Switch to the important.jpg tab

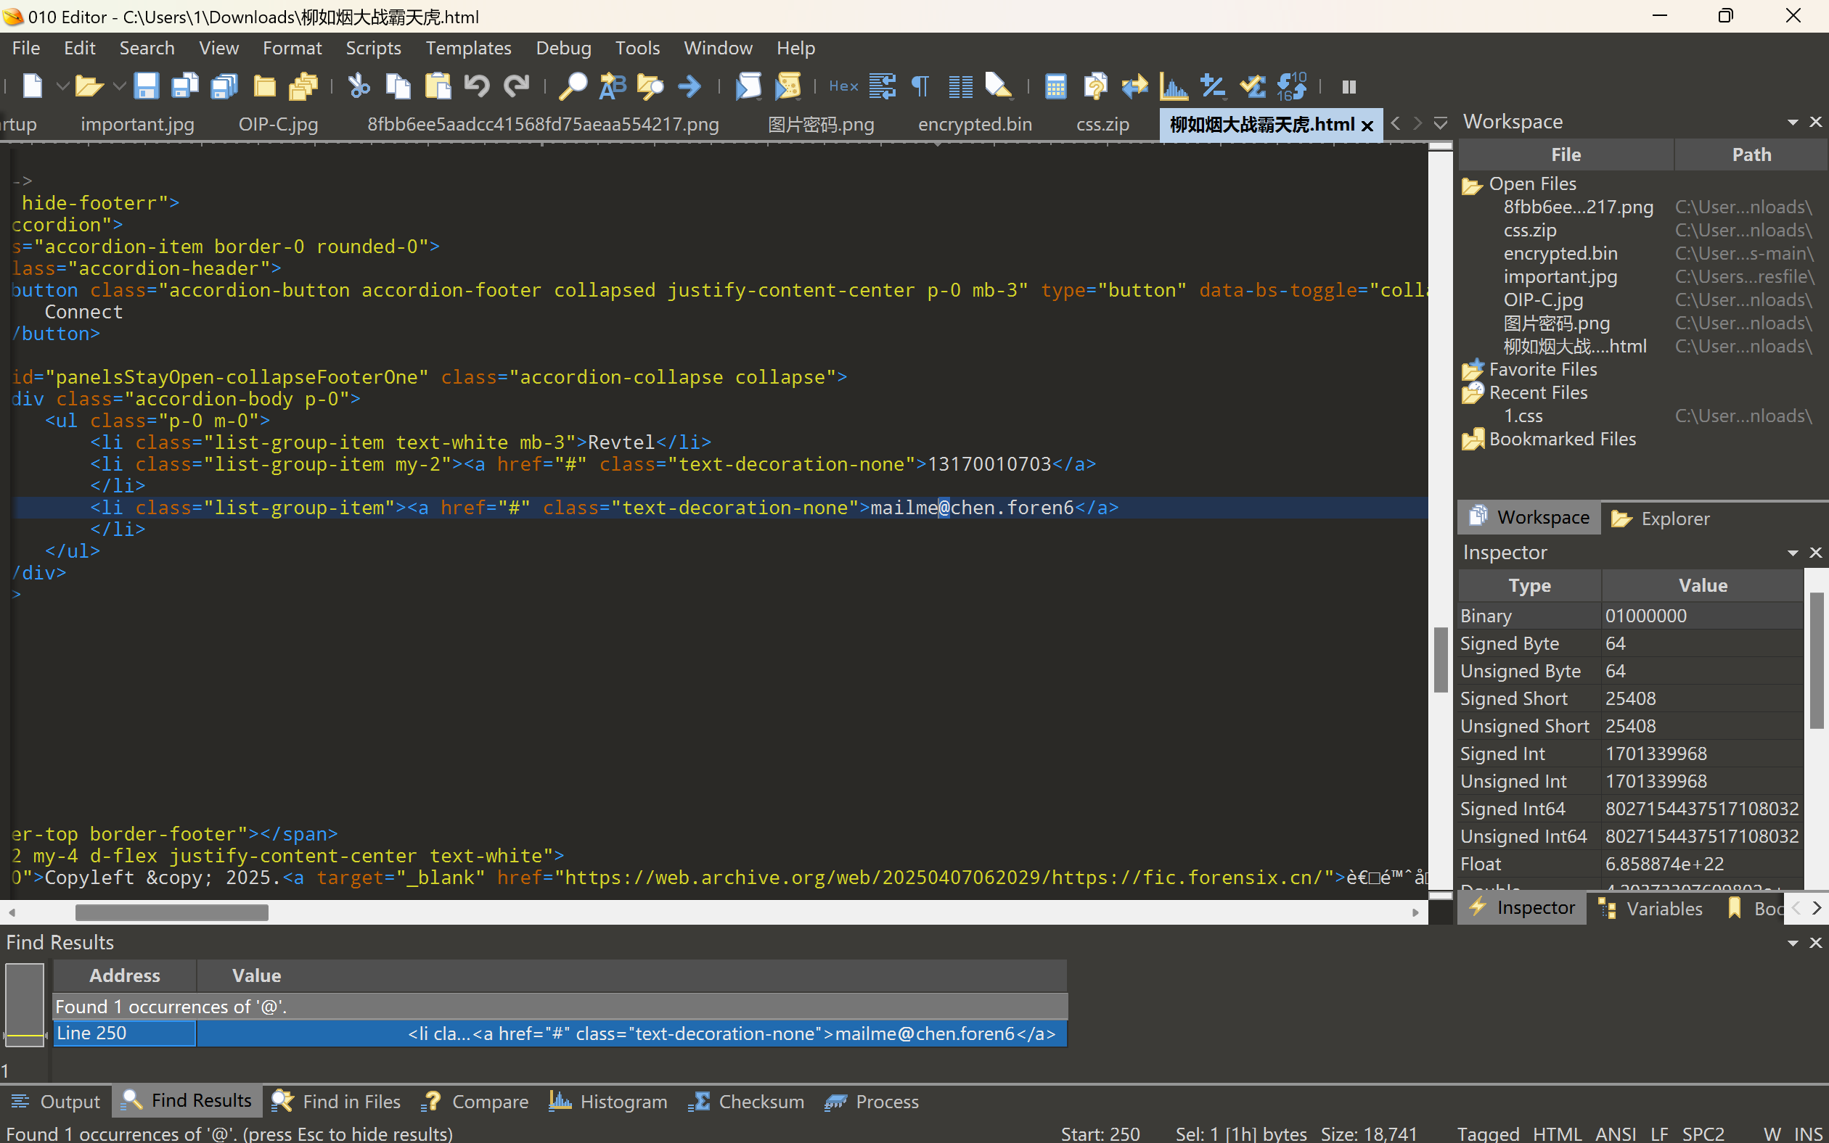(x=138, y=124)
